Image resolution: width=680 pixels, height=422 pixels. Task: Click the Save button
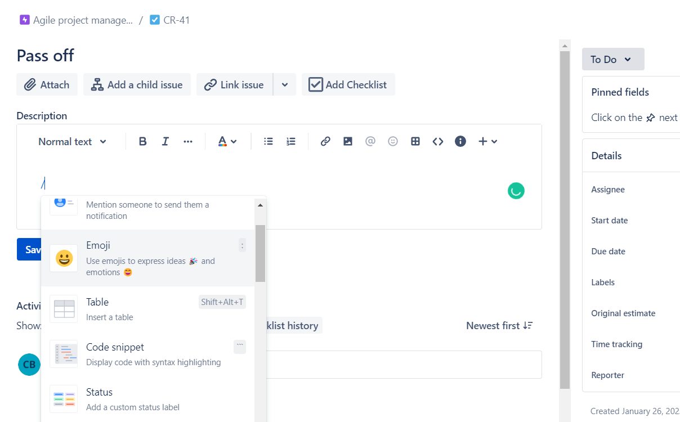click(x=29, y=249)
